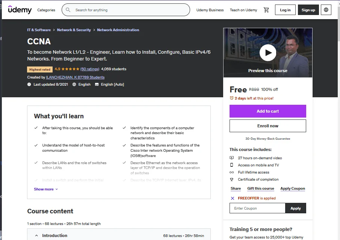Click Gift this course link
The height and width of the screenshot is (240, 340).
pos(261,189)
